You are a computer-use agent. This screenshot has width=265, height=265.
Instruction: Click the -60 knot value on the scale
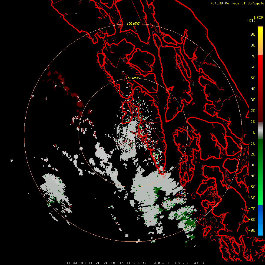pos(252,198)
